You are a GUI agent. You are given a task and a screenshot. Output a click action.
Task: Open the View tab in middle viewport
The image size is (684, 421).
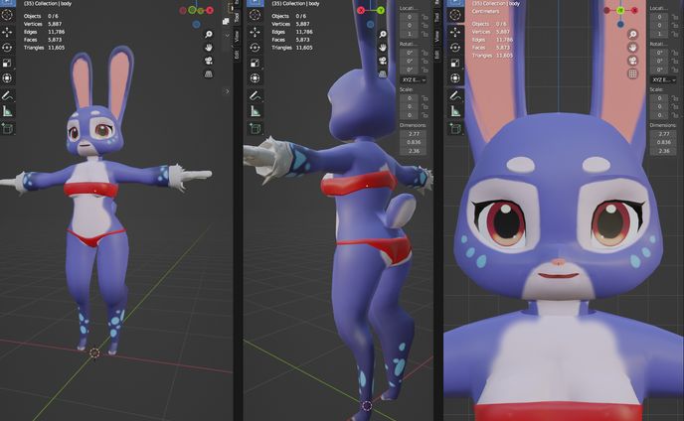(436, 36)
